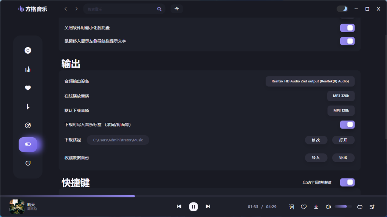Click the song title 晴天
The image size is (387, 217).
click(31, 205)
